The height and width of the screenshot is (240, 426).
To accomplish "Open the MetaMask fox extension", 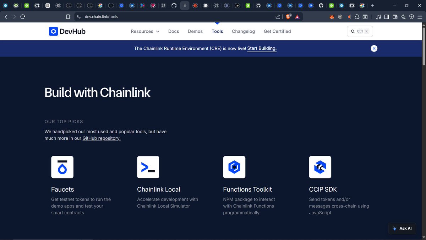I will [x=332, y=17].
